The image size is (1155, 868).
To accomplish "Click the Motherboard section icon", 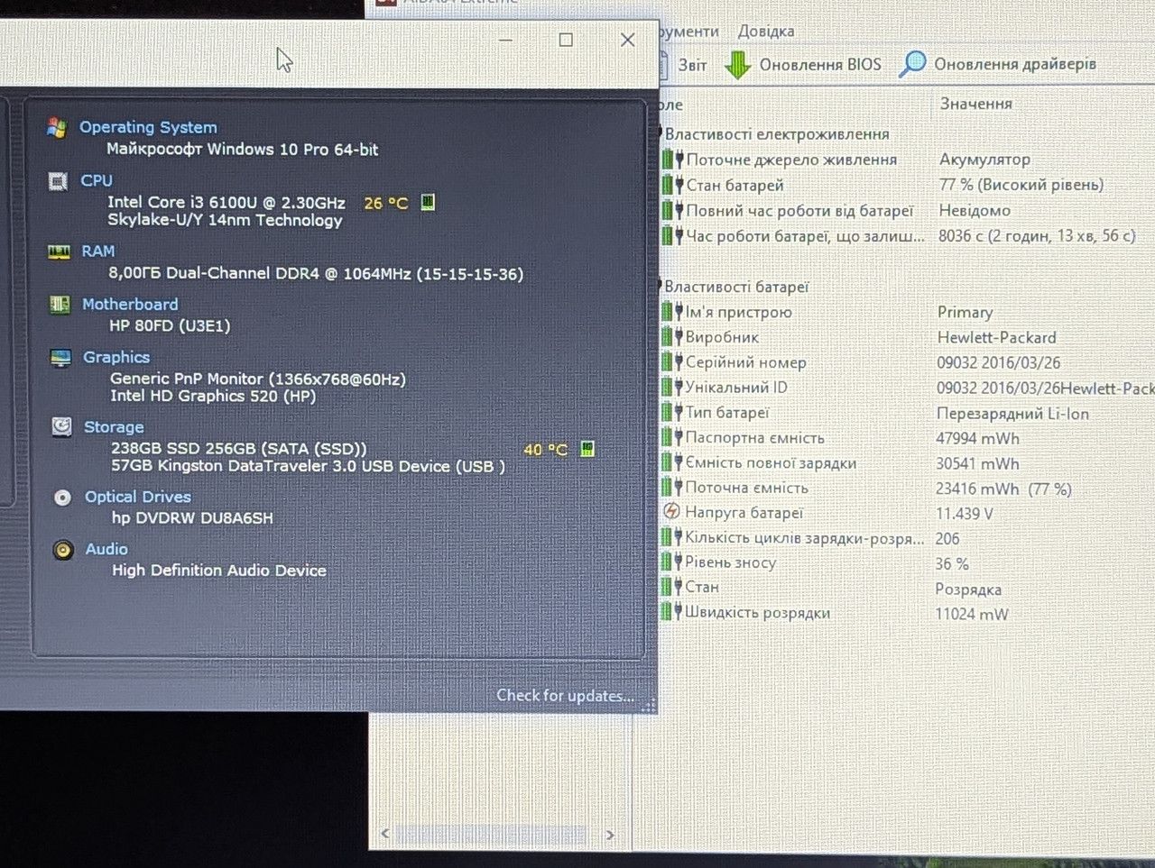I will click(x=60, y=305).
